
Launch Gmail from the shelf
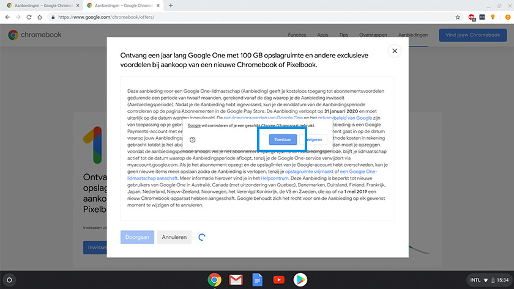(x=236, y=280)
